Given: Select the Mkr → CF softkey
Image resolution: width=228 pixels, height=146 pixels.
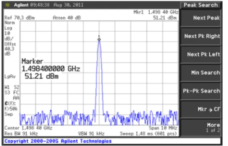Looking at the screenshot, I should [200, 109].
